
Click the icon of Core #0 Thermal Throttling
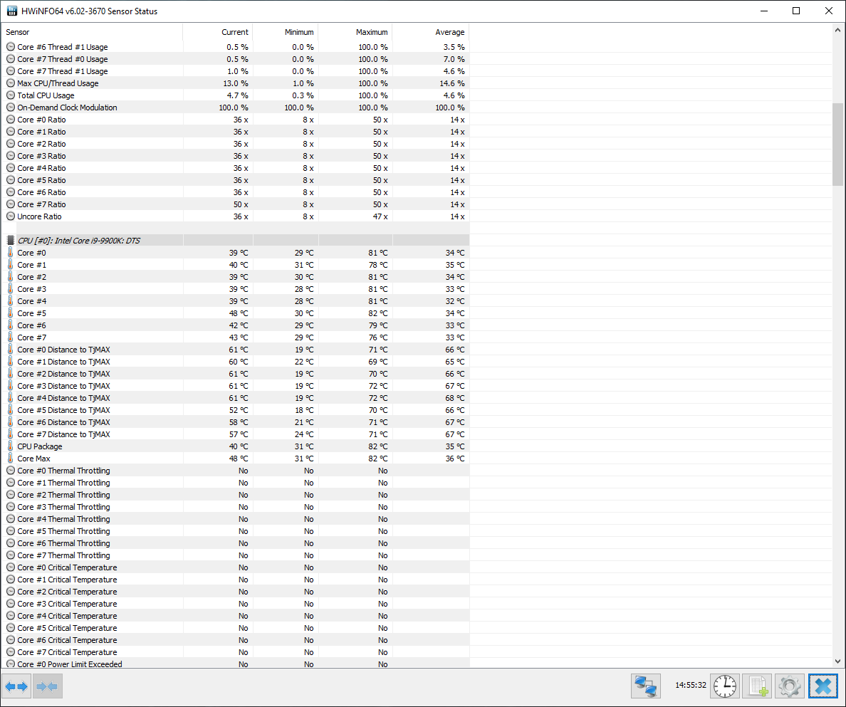[10, 470]
